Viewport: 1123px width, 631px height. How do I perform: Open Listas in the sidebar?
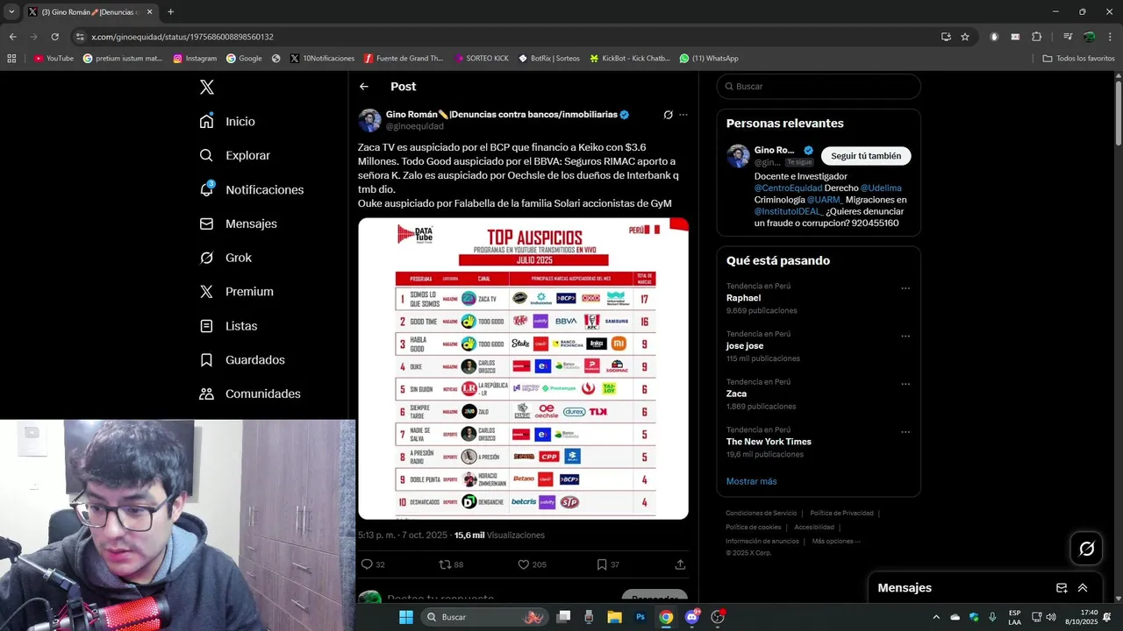click(x=229, y=326)
